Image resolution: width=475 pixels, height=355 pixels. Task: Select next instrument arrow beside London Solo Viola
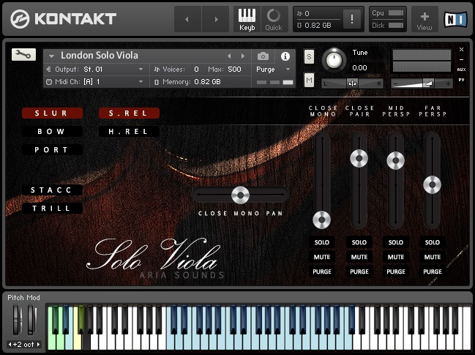click(243, 56)
